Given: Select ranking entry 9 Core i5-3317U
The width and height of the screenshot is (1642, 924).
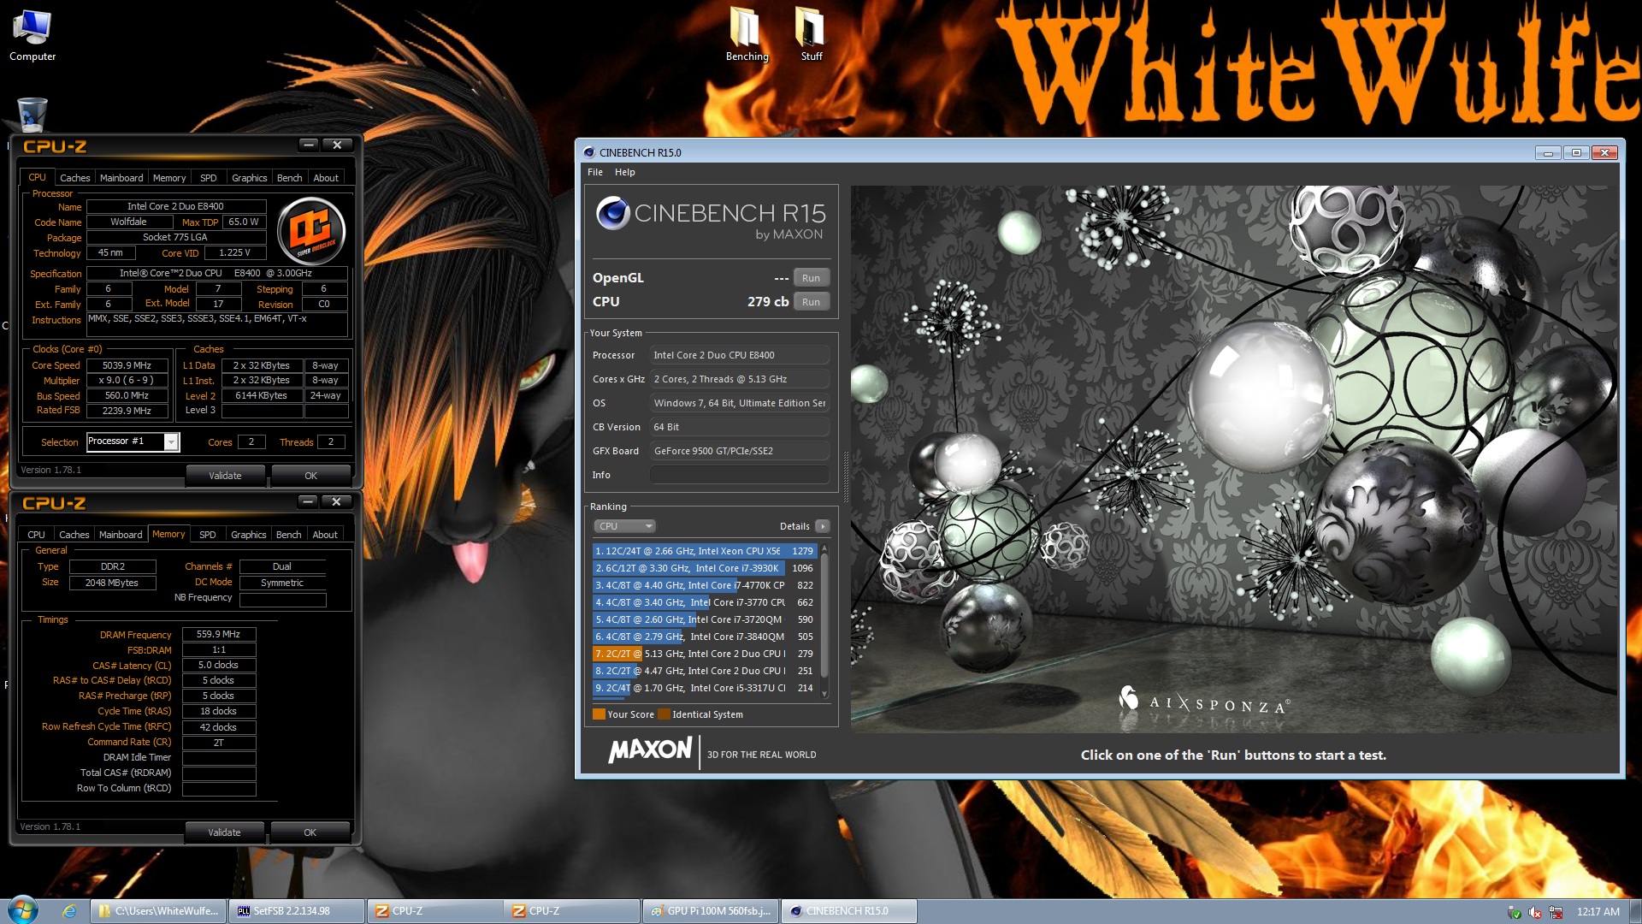Looking at the screenshot, I should [x=705, y=688].
